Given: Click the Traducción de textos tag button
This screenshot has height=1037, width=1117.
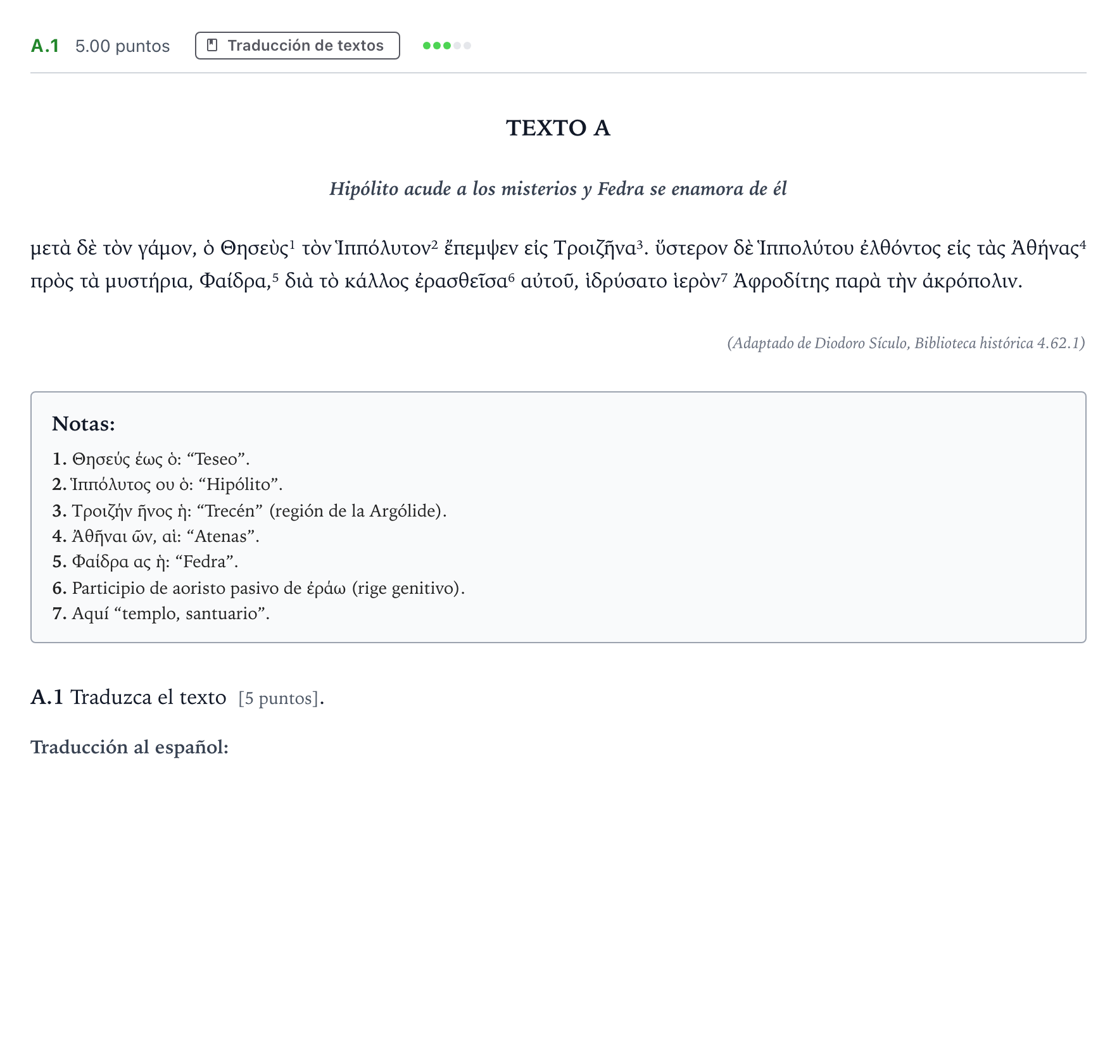Looking at the screenshot, I should (297, 46).
